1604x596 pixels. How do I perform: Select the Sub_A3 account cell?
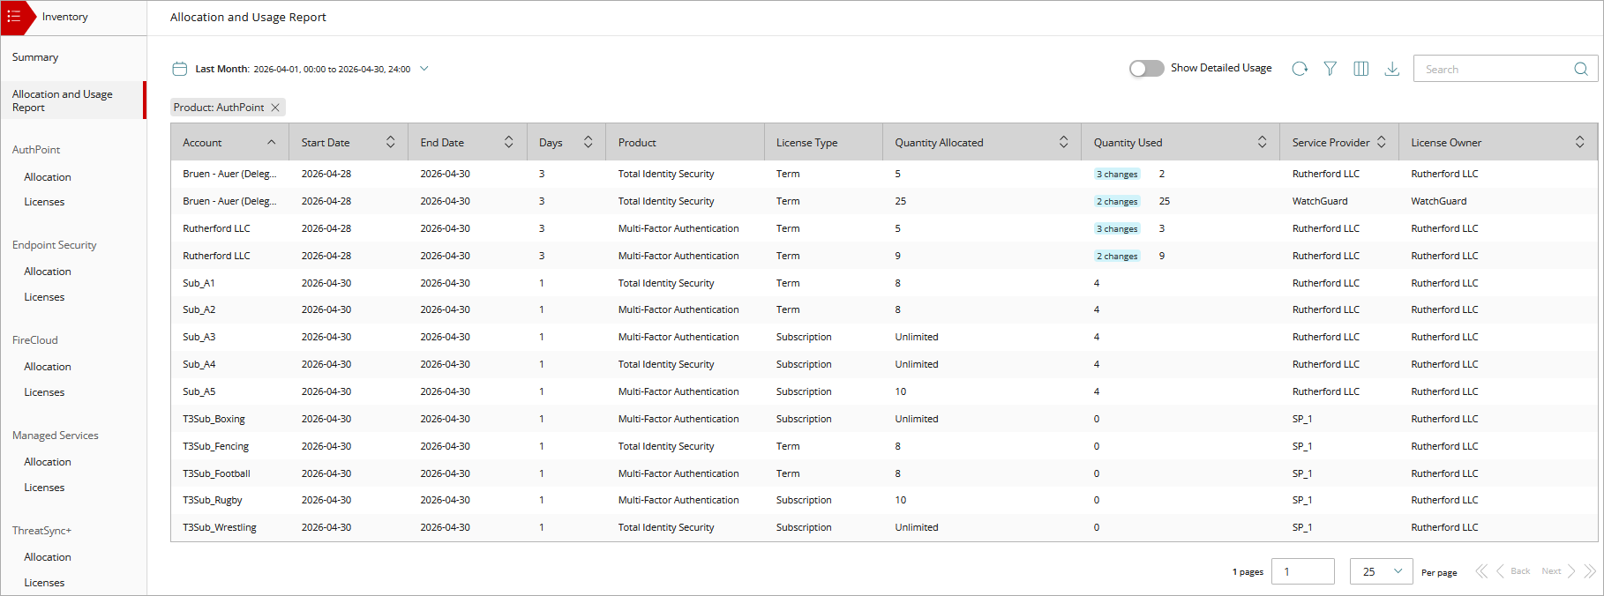tap(199, 337)
